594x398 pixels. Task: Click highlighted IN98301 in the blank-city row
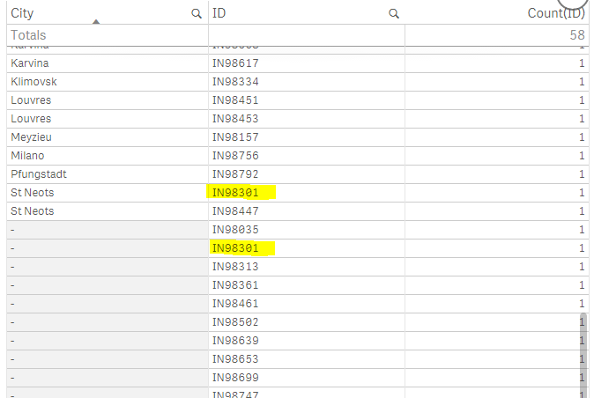click(x=241, y=248)
